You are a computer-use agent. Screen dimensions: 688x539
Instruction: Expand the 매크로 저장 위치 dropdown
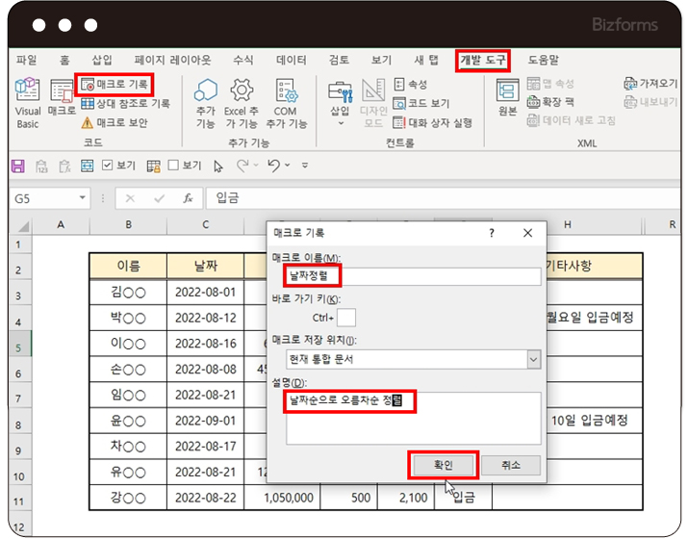[533, 359]
